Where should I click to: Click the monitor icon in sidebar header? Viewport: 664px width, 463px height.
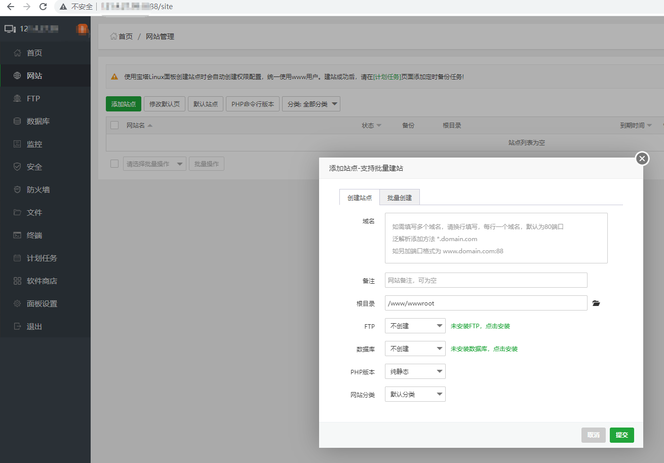(10, 28)
